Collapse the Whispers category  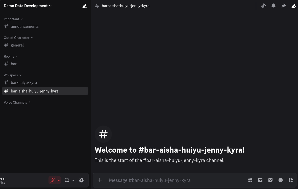point(13,75)
